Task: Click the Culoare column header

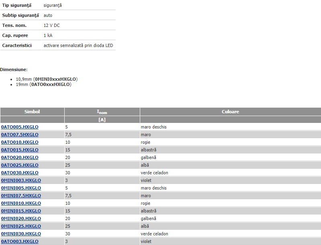Action: tap(230, 112)
